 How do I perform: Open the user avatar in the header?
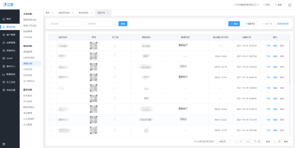[x=290, y=5]
